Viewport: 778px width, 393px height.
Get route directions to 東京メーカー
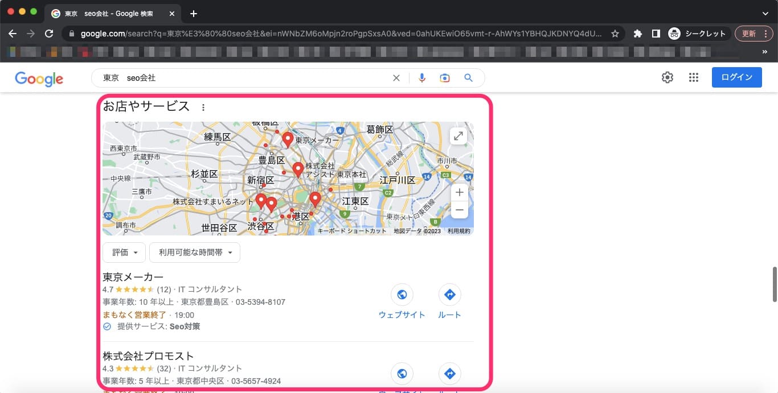(450, 295)
